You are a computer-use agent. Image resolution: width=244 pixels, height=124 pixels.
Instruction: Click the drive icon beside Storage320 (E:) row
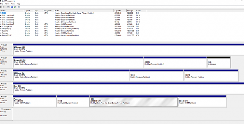click(1, 35)
